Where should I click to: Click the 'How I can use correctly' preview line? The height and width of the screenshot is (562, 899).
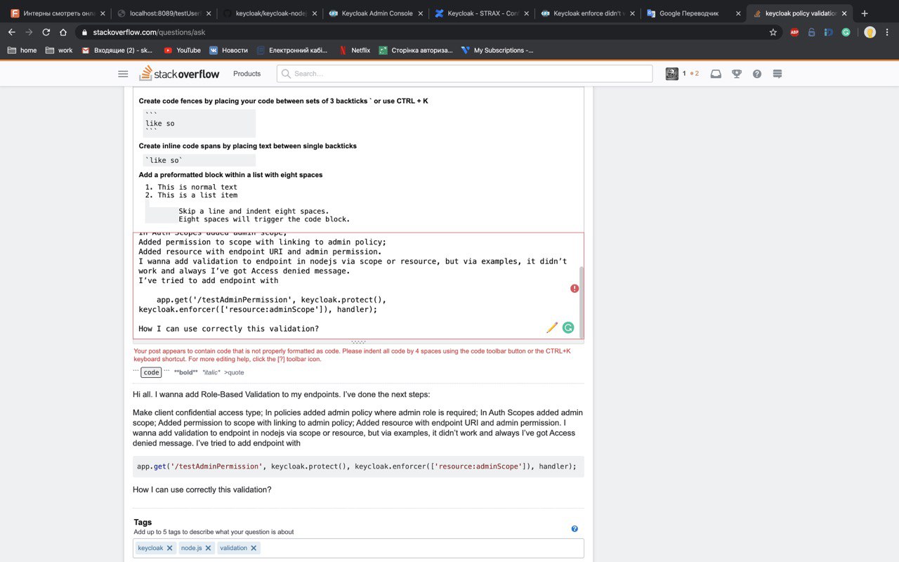coord(202,489)
